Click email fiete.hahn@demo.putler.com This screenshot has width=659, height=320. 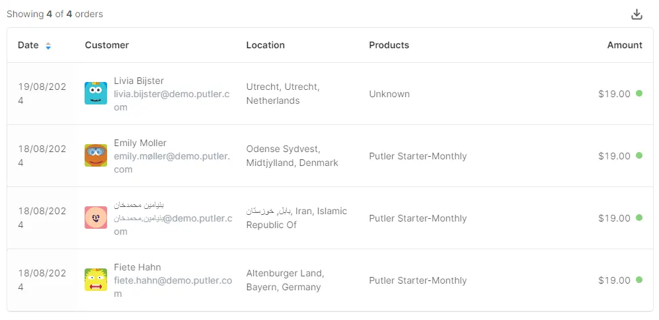coord(173,287)
